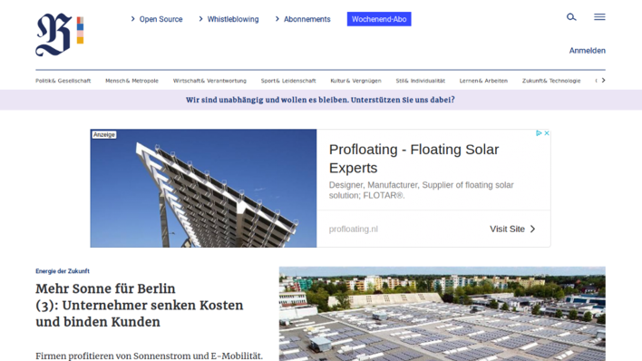This screenshot has width=642, height=361.
Task: Click the support banner 'Wir sind unabhängig'
Action: click(320, 100)
